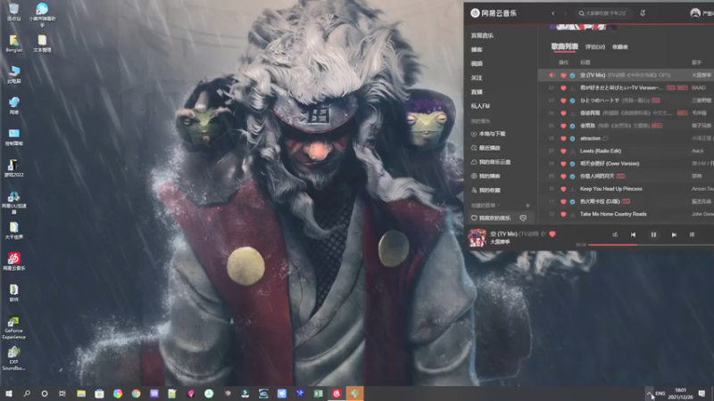The width and height of the screenshot is (714, 401).
Task: Open Excel from the taskbar
Action: (x=319, y=394)
